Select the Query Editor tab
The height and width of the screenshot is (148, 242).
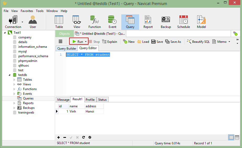point(88,48)
